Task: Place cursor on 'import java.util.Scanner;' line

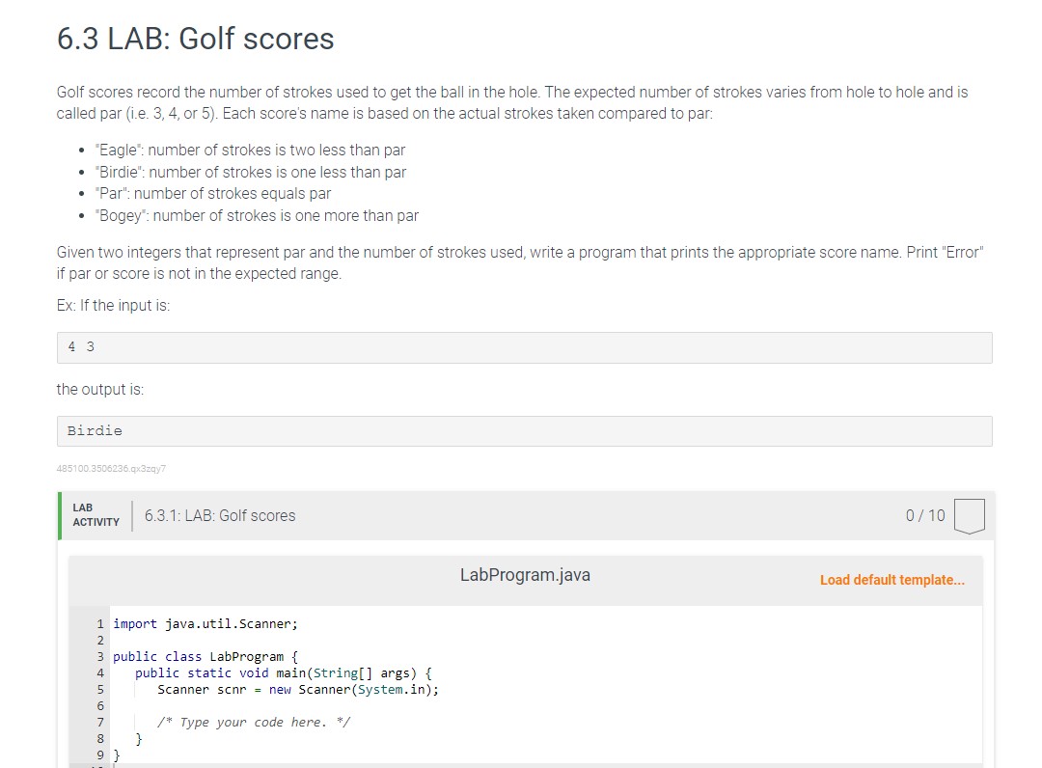Action: coord(206,624)
